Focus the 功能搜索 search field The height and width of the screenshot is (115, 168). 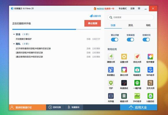131,17
